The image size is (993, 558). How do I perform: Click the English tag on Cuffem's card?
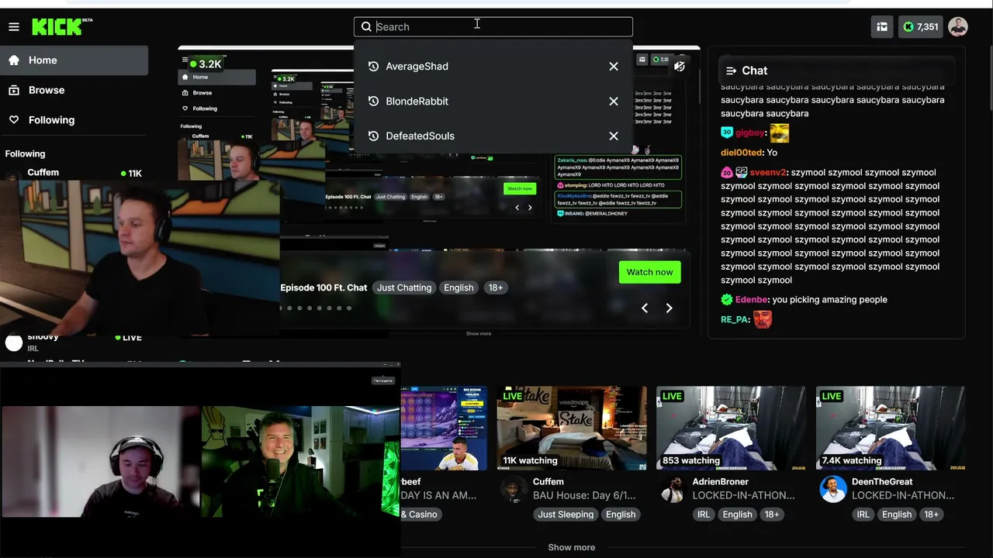[x=621, y=515]
